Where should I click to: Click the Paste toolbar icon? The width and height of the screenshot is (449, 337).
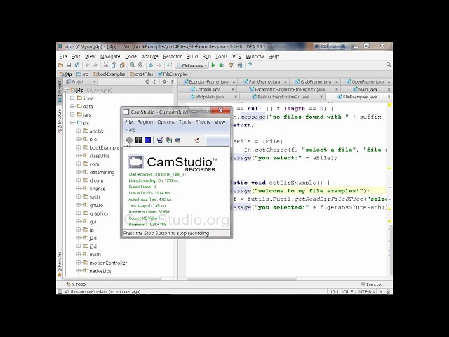(122, 65)
